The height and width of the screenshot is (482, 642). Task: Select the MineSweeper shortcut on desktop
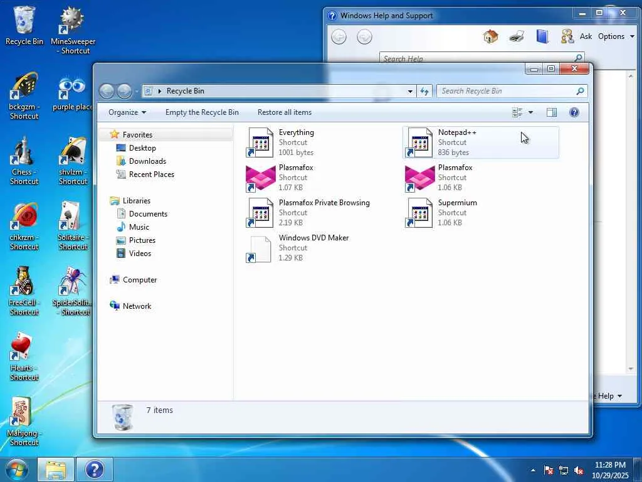pyautogui.click(x=73, y=30)
